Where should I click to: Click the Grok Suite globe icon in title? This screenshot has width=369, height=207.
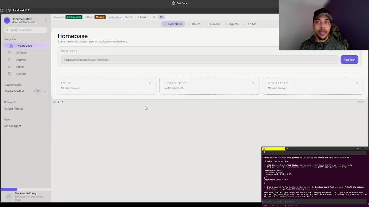[x=174, y=3]
